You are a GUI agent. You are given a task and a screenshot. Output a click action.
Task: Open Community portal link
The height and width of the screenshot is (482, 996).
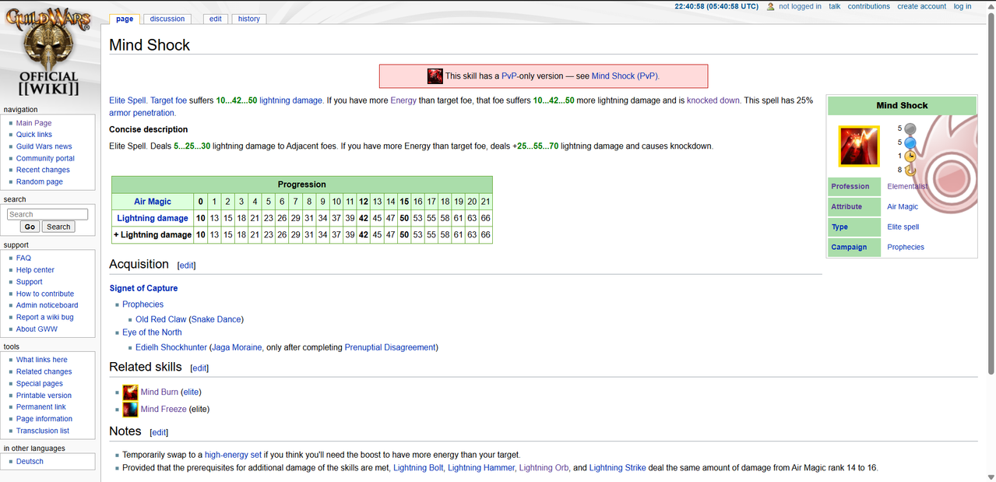pyautogui.click(x=45, y=158)
